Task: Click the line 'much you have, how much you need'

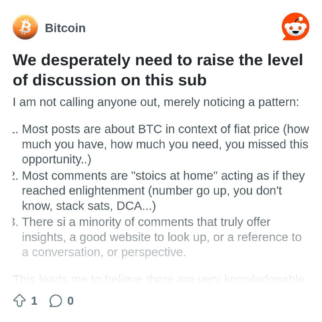Action: (165, 144)
